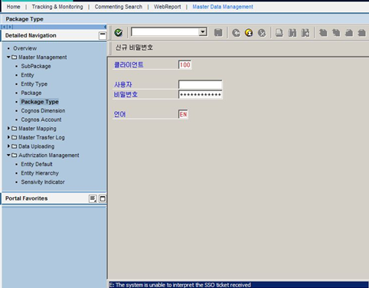Screen dimensions: 369x288
Task: Click the Cancel icon
Action: [262, 33]
